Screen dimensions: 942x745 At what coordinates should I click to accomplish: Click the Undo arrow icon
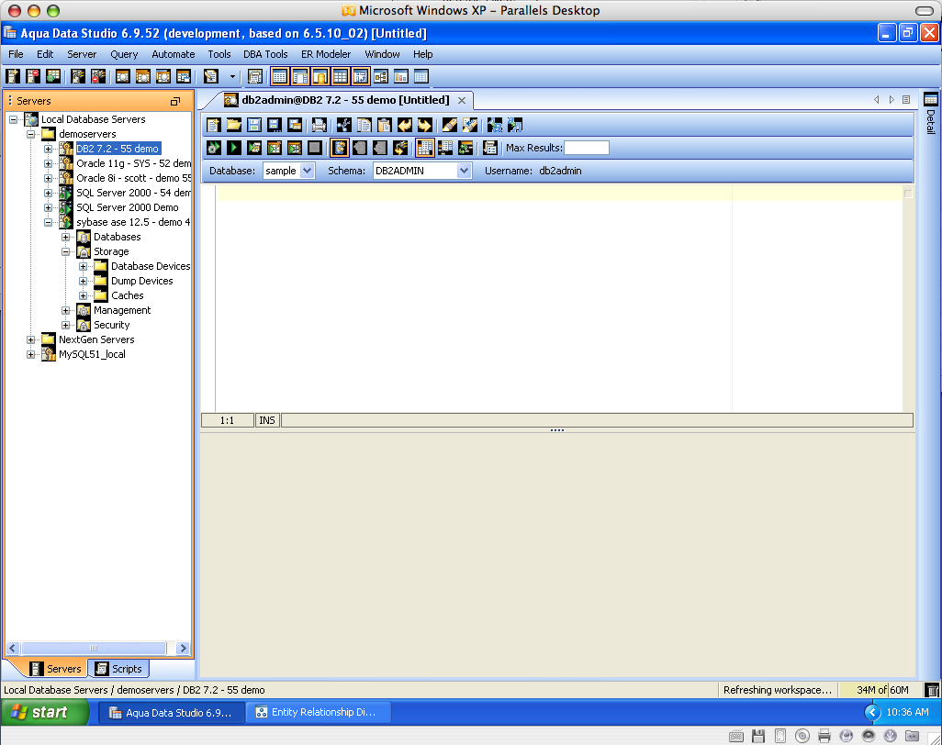pyautogui.click(x=404, y=125)
